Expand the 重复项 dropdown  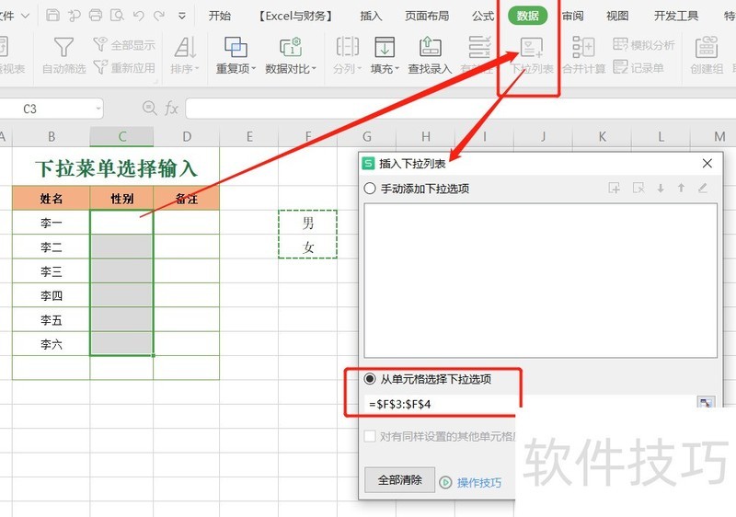236,69
